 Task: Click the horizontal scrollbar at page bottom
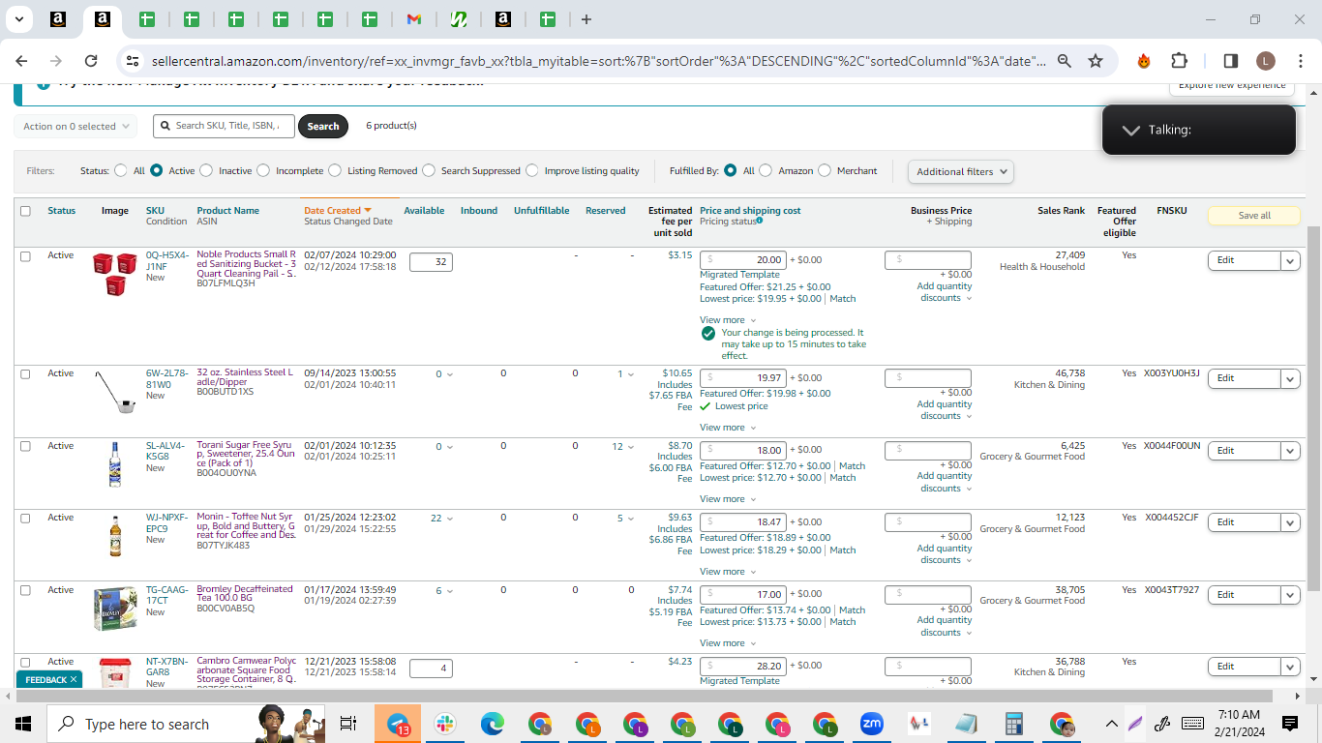tap(644, 696)
